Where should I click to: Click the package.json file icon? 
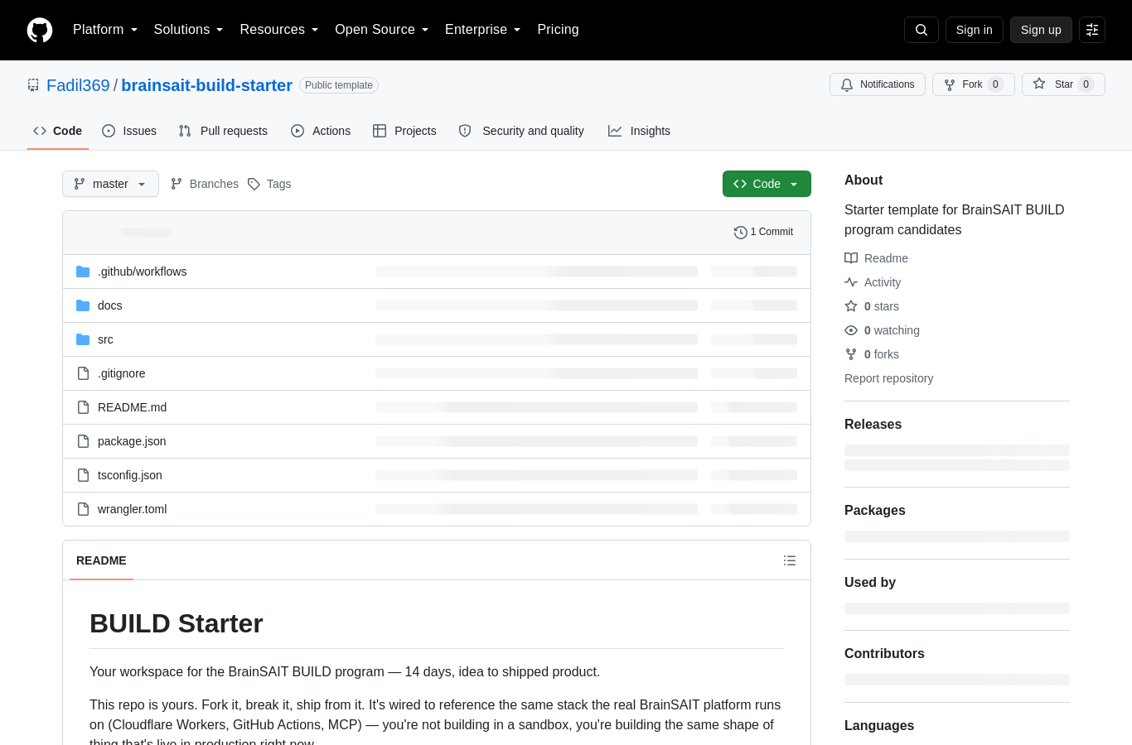pyautogui.click(x=83, y=441)
